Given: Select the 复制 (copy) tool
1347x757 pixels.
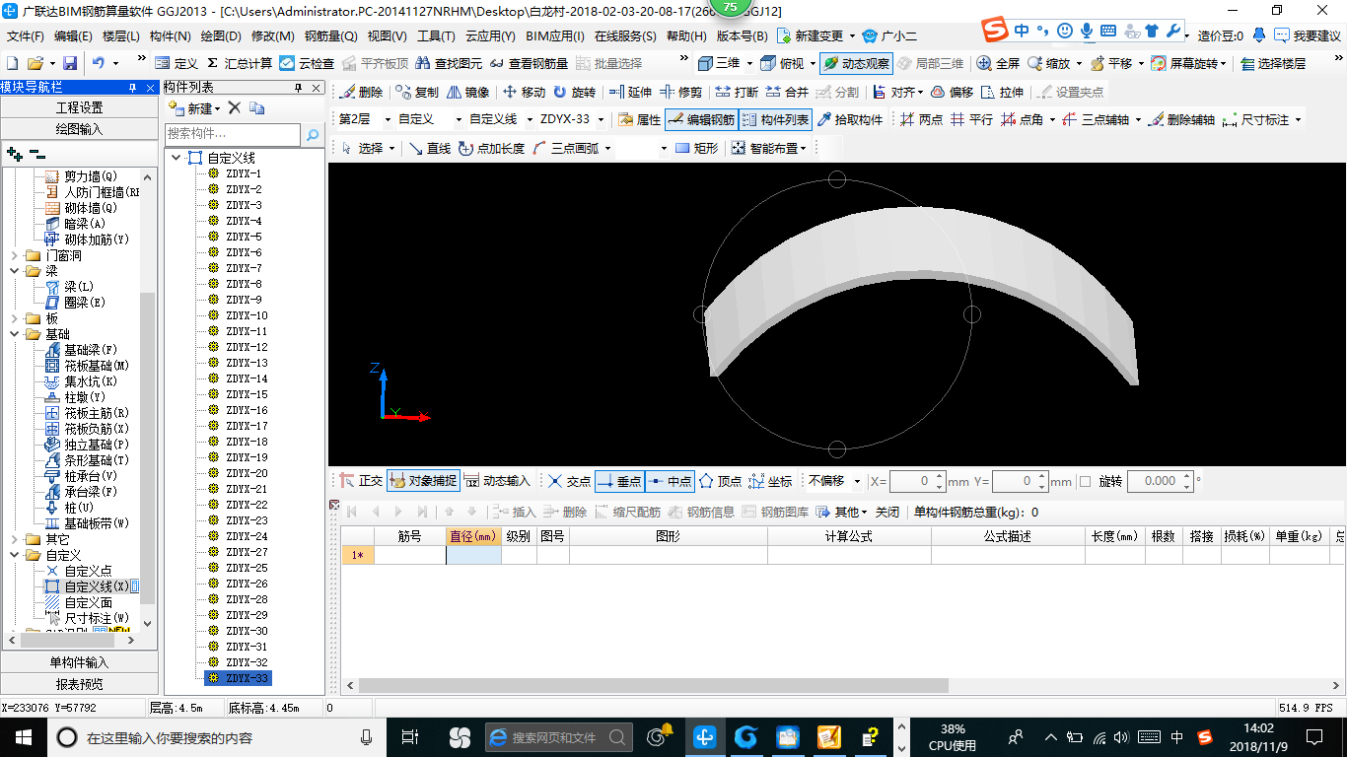Looking at the screenshot, I should [x=417, y=92].
